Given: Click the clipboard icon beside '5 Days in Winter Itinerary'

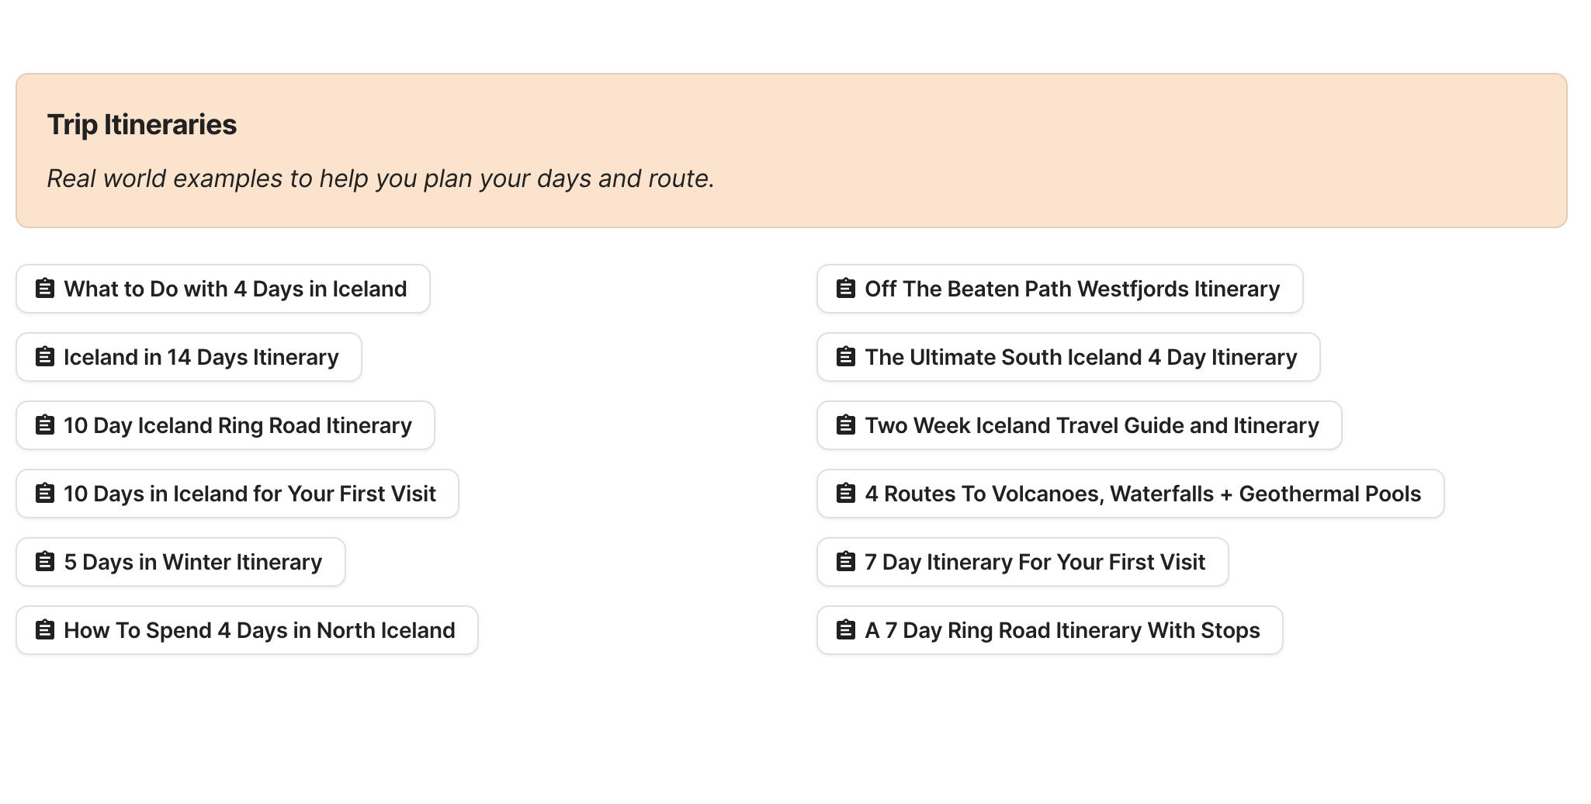Looking at the screenshot, I should [45, 562].
